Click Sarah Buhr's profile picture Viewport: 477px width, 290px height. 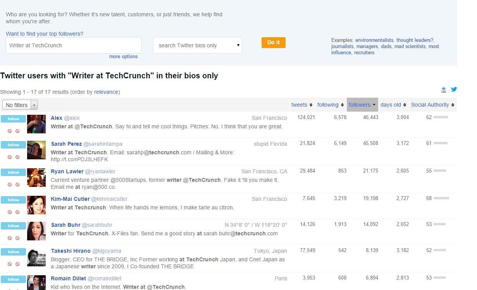tap(36, 231)
